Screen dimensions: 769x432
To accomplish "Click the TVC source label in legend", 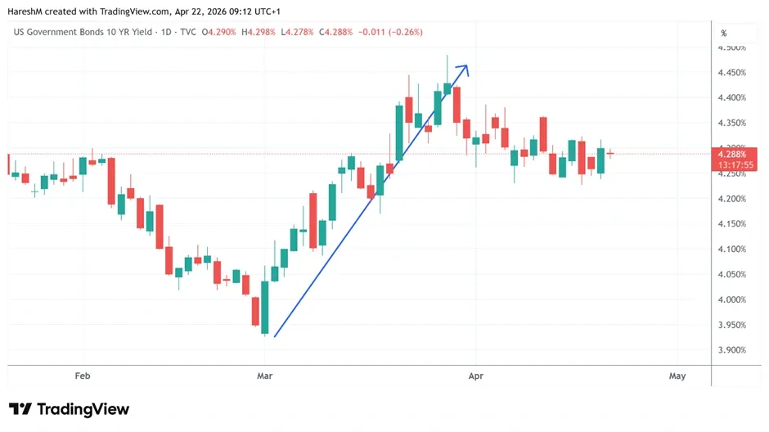I will tap(188, 32).
